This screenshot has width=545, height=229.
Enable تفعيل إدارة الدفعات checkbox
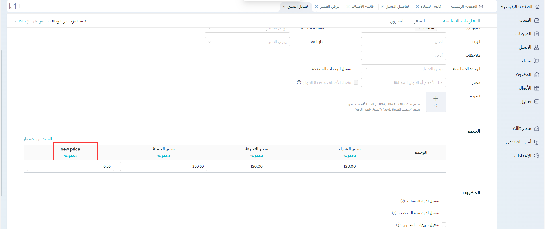point(444,201)
